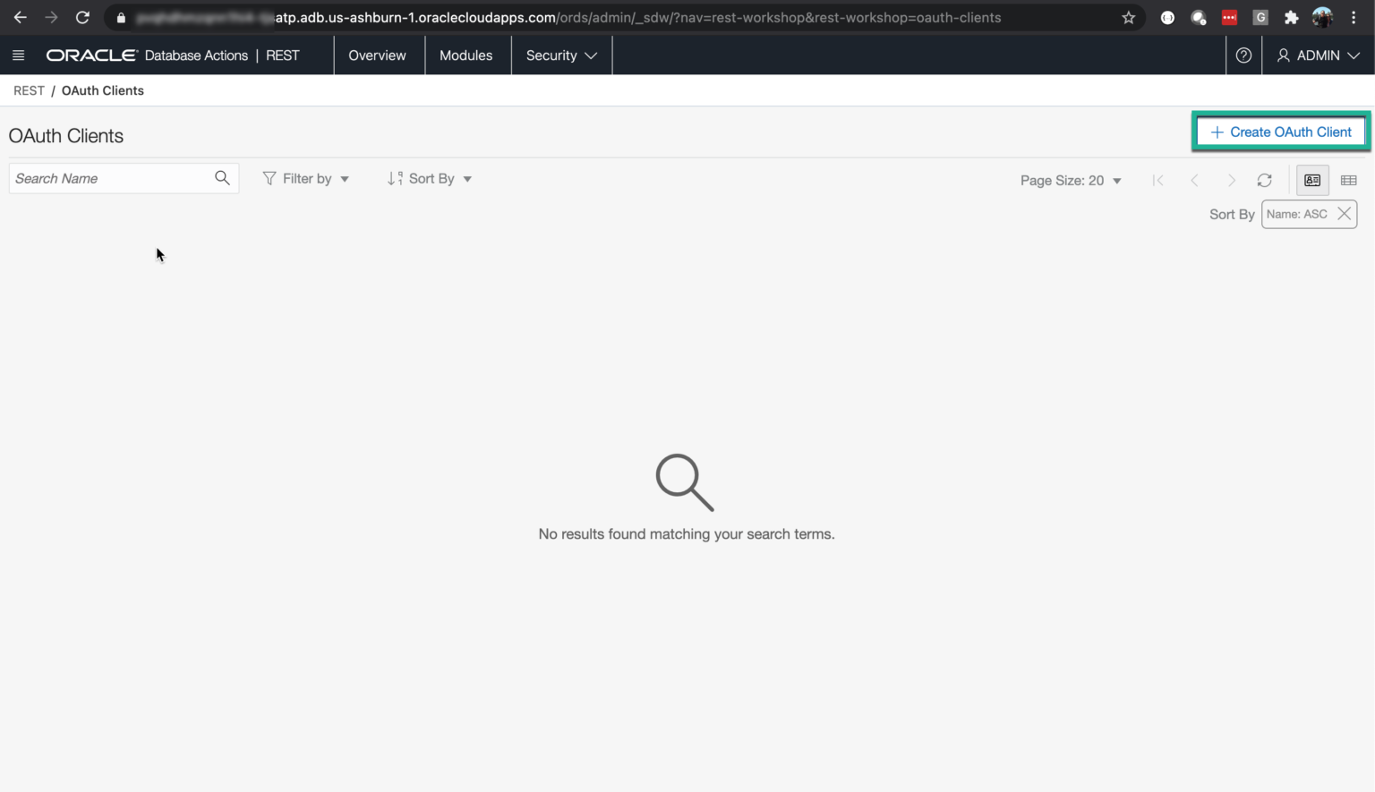Switch to the Modules tab
The image size is (1375, 792).
click(465, 55)
